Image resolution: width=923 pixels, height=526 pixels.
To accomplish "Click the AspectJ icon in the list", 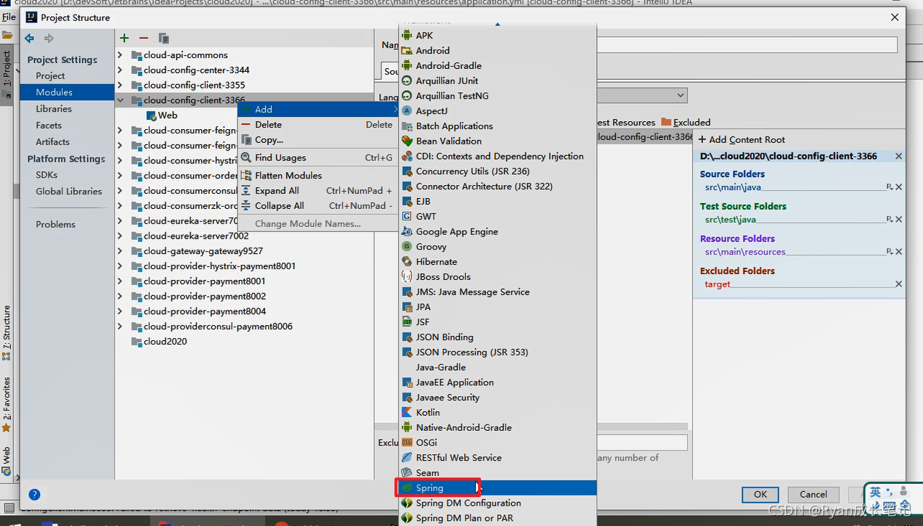I will pos(407,111).
